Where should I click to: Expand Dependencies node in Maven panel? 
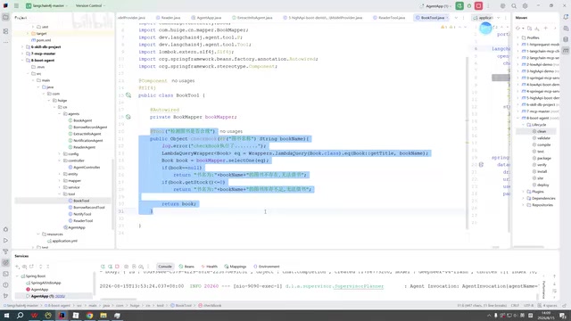524,198
